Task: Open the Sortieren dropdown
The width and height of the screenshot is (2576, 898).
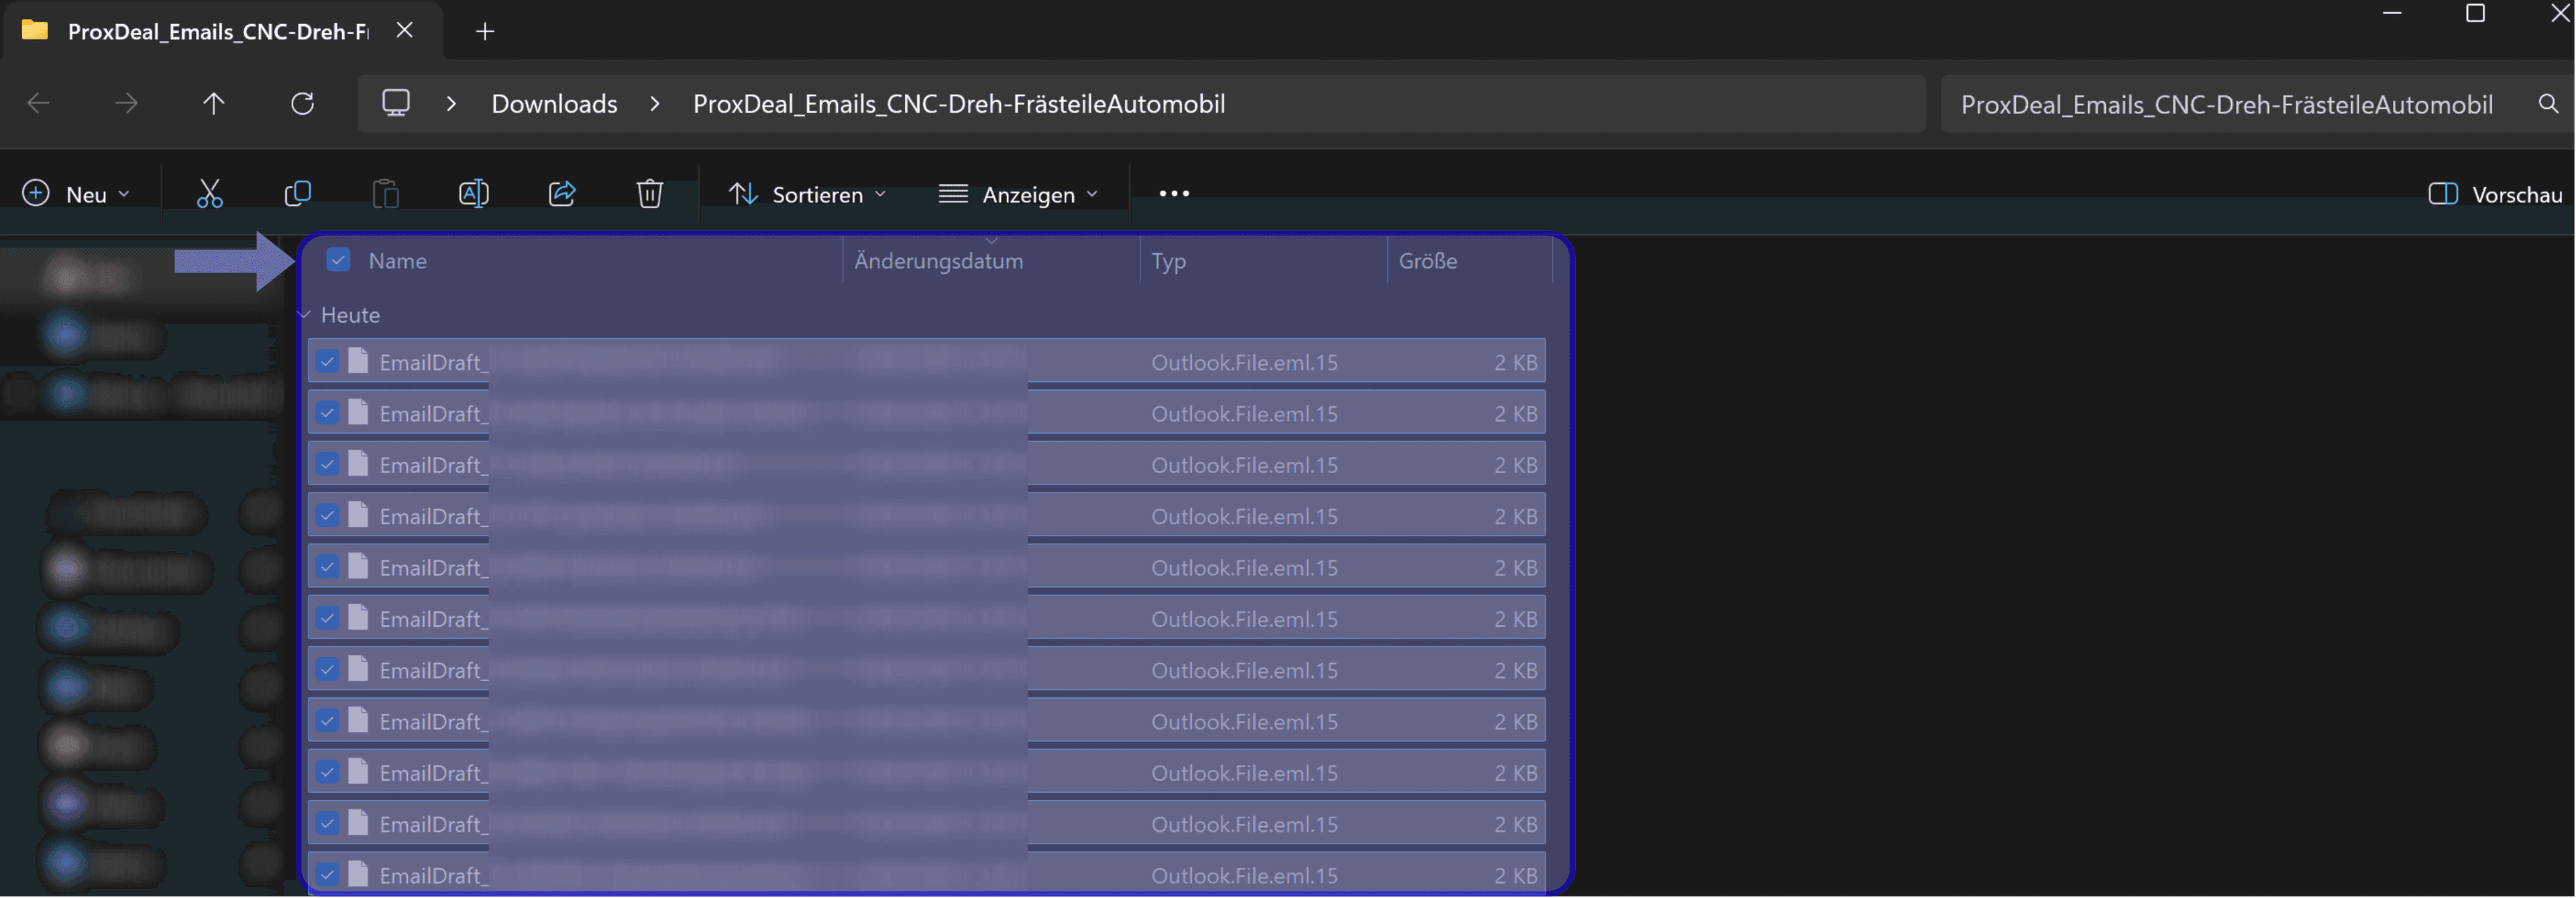Action: click(x=807, y=194)
